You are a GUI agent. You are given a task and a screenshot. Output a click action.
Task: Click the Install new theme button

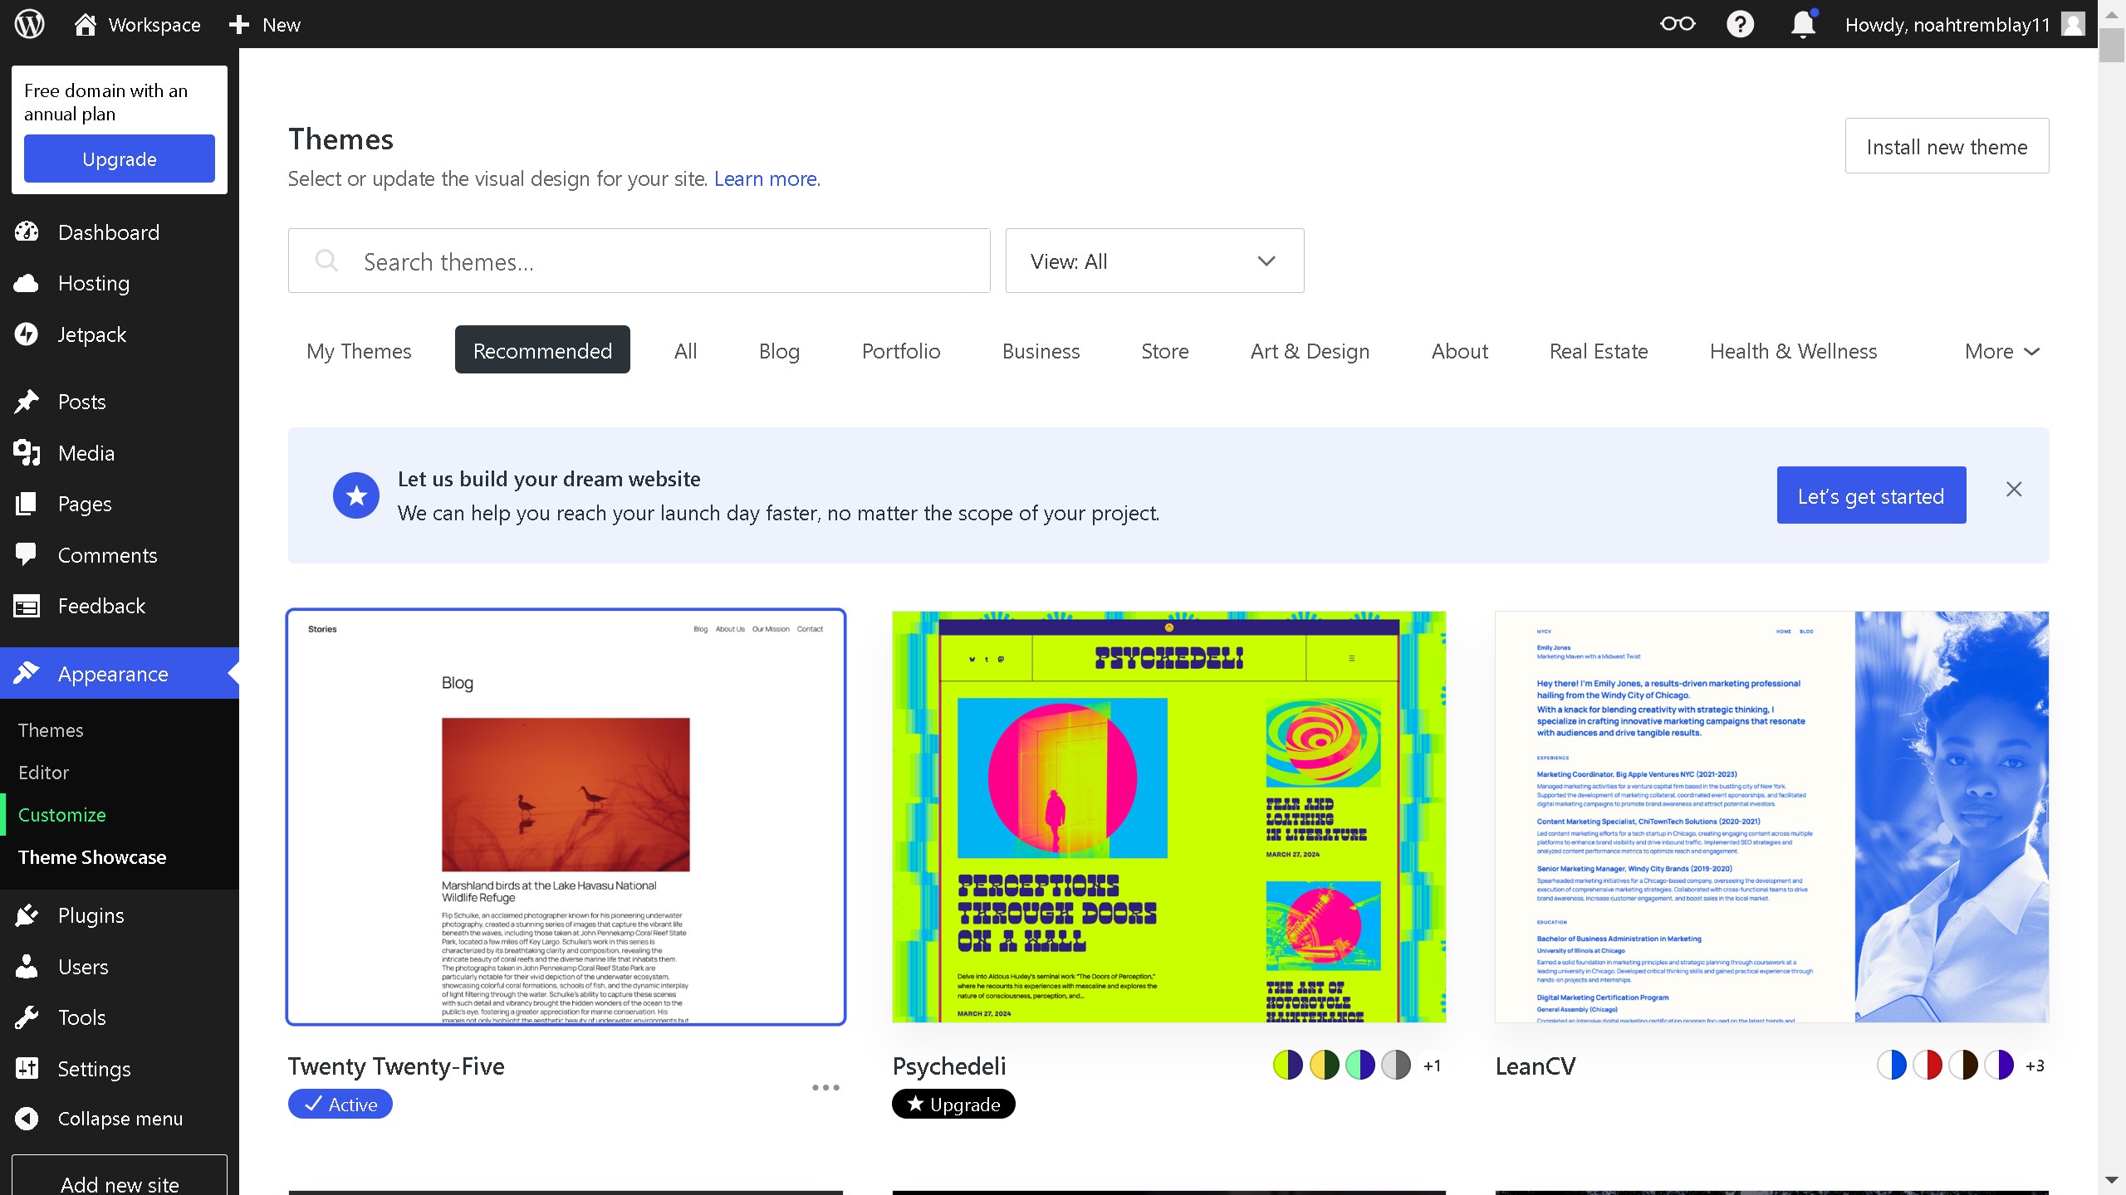pos(1947,146)
